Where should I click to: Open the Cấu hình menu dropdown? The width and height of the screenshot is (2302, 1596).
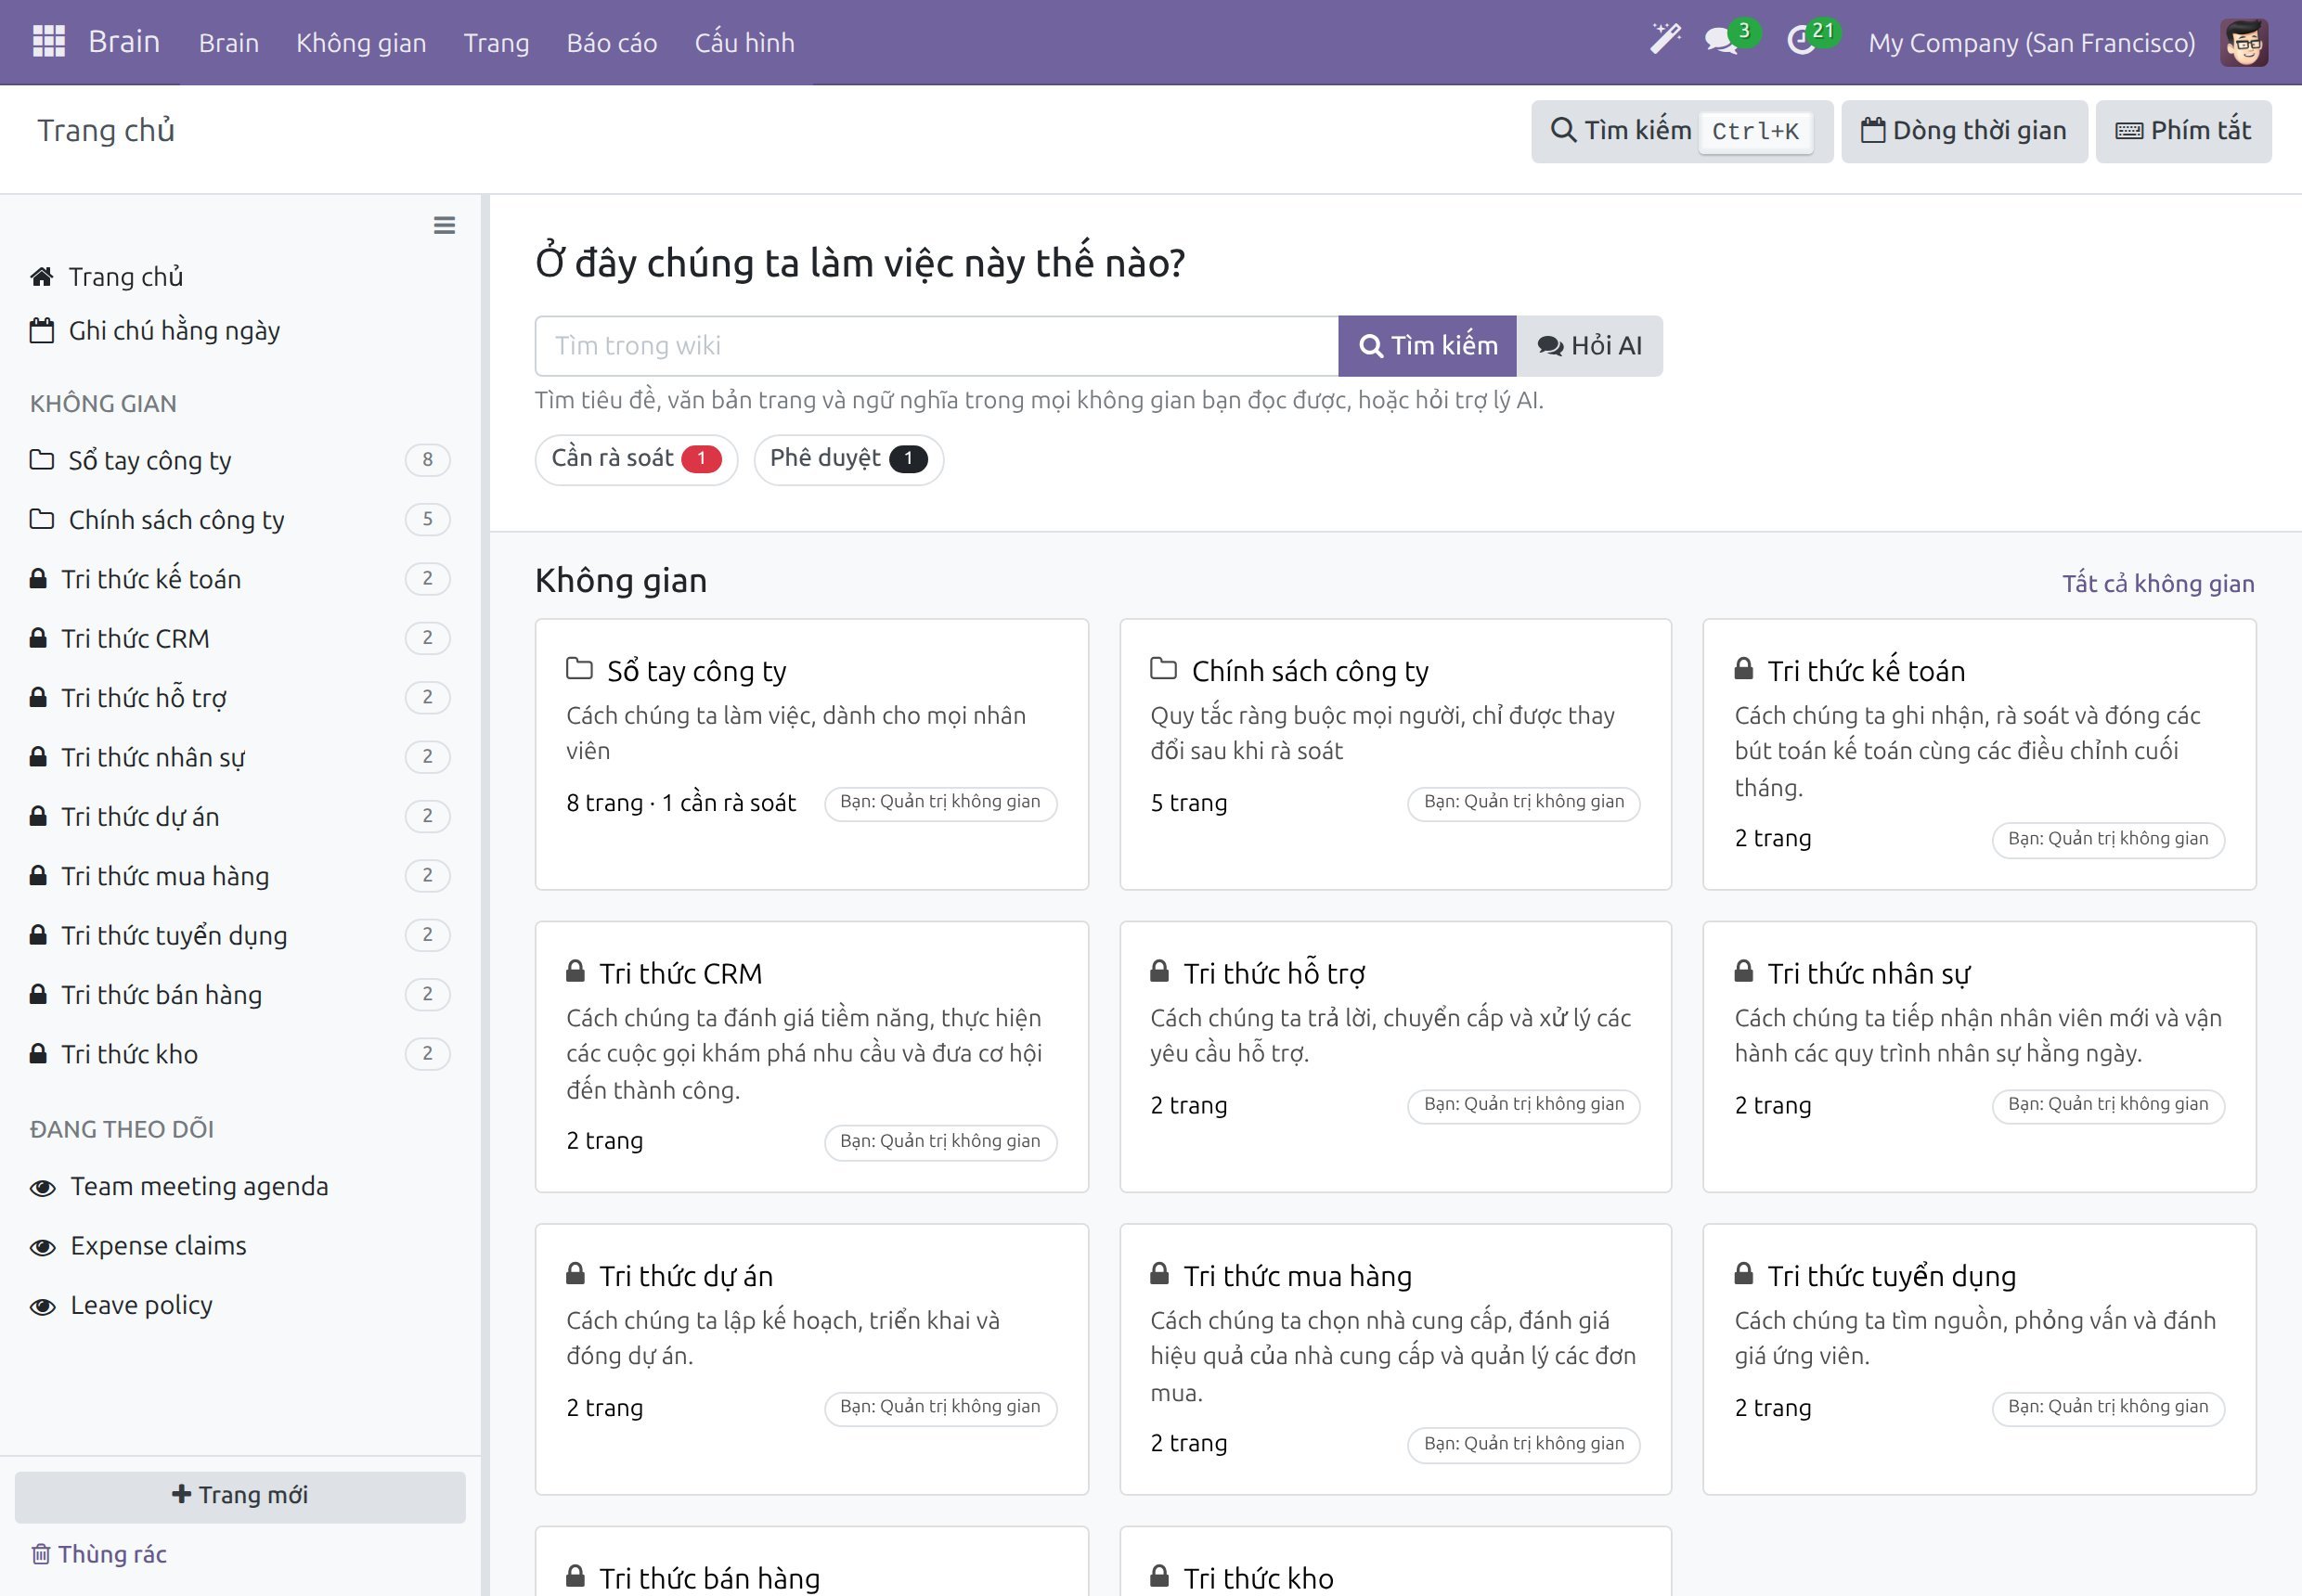[744, 43]
